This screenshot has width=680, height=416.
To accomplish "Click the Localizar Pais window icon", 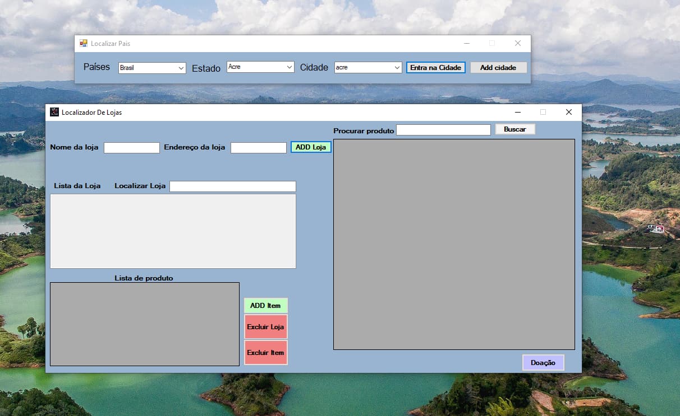I will click(x=84, y=43).
